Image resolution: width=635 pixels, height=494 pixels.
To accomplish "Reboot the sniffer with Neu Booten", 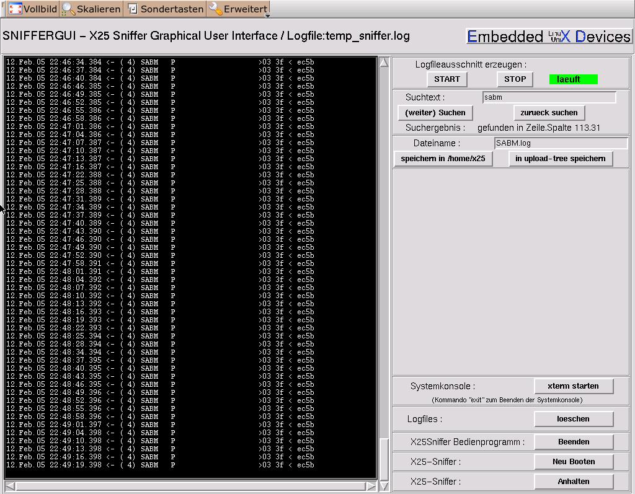I will click(574, 462).
